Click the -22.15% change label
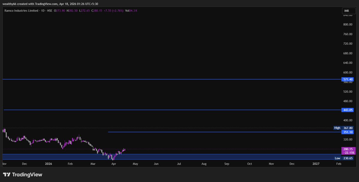This screenshot has height=182, width=359. (347, 152)
